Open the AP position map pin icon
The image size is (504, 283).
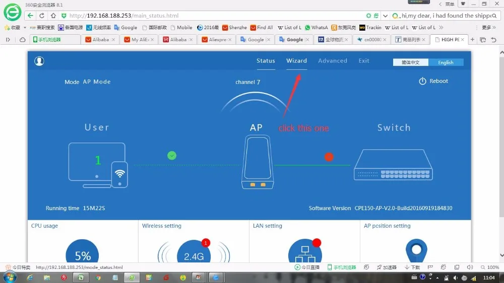tap(416, 251)
